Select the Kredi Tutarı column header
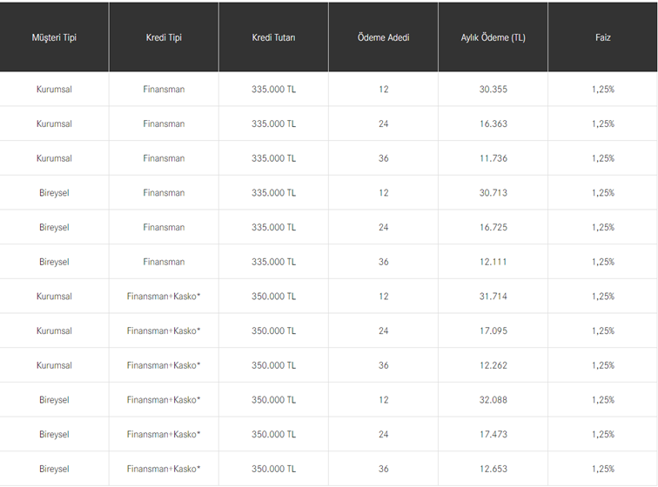 click(x=273, y=38)
